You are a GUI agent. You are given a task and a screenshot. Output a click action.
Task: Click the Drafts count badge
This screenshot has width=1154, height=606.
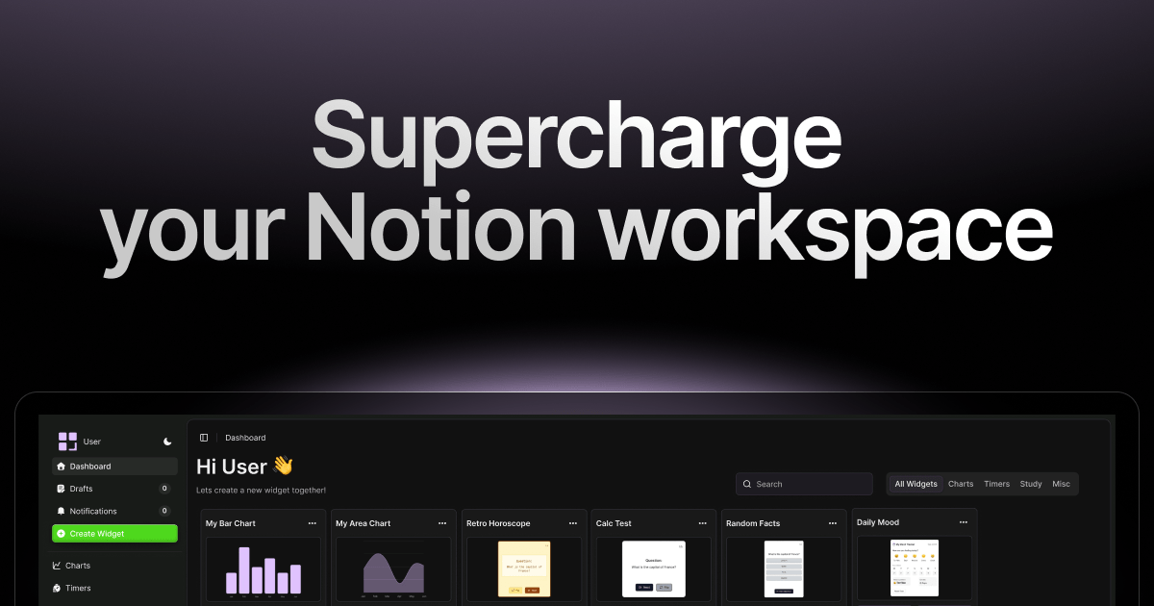(164, 489)
